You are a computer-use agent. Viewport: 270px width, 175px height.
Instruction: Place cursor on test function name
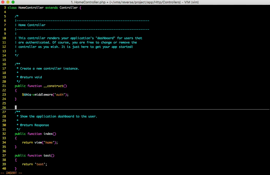47,156
